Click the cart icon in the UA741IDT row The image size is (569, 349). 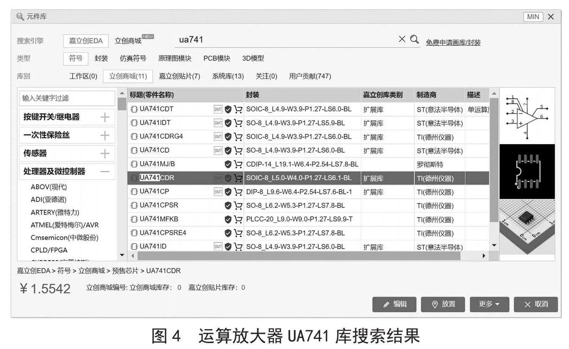238,123
